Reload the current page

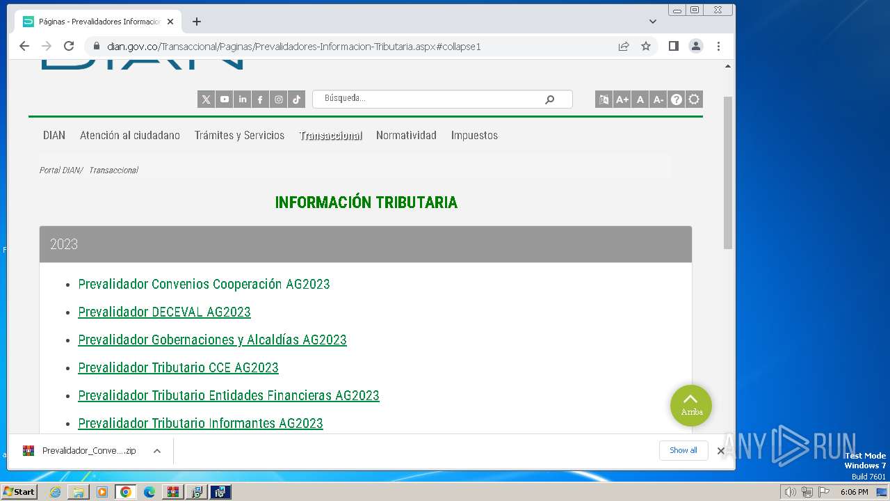pos(69,46)
